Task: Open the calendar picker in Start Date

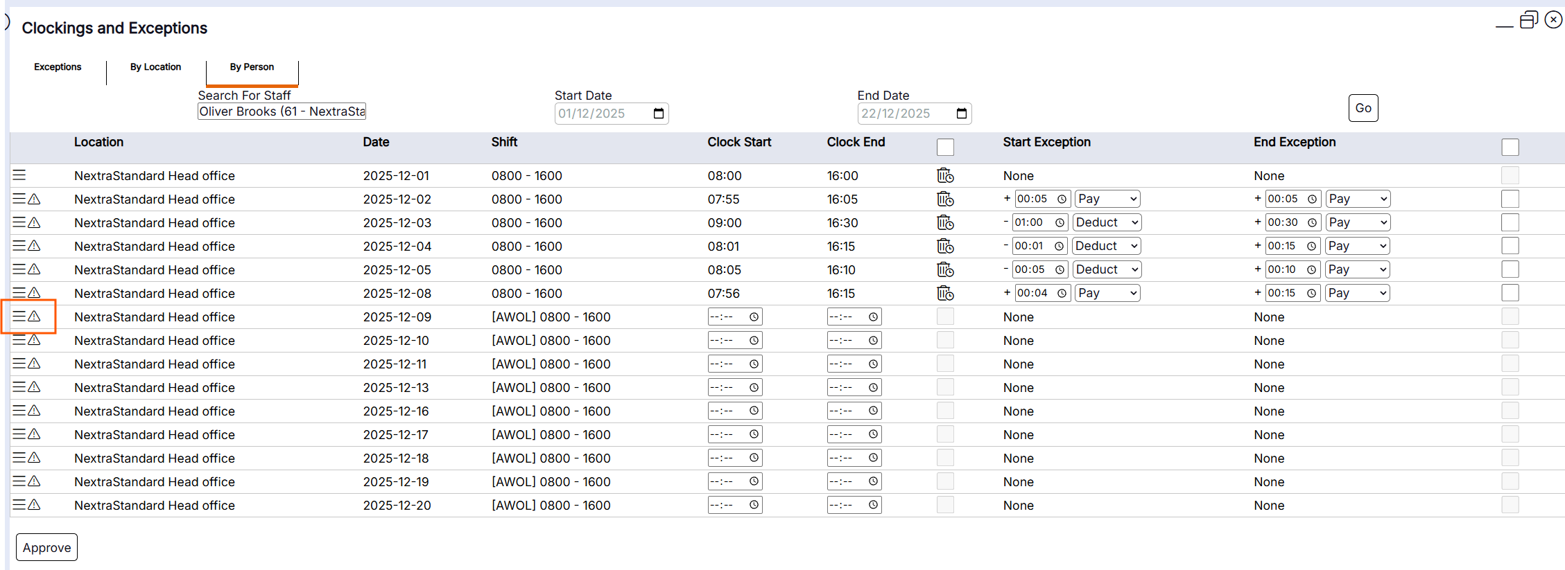Action: [658, 114]
